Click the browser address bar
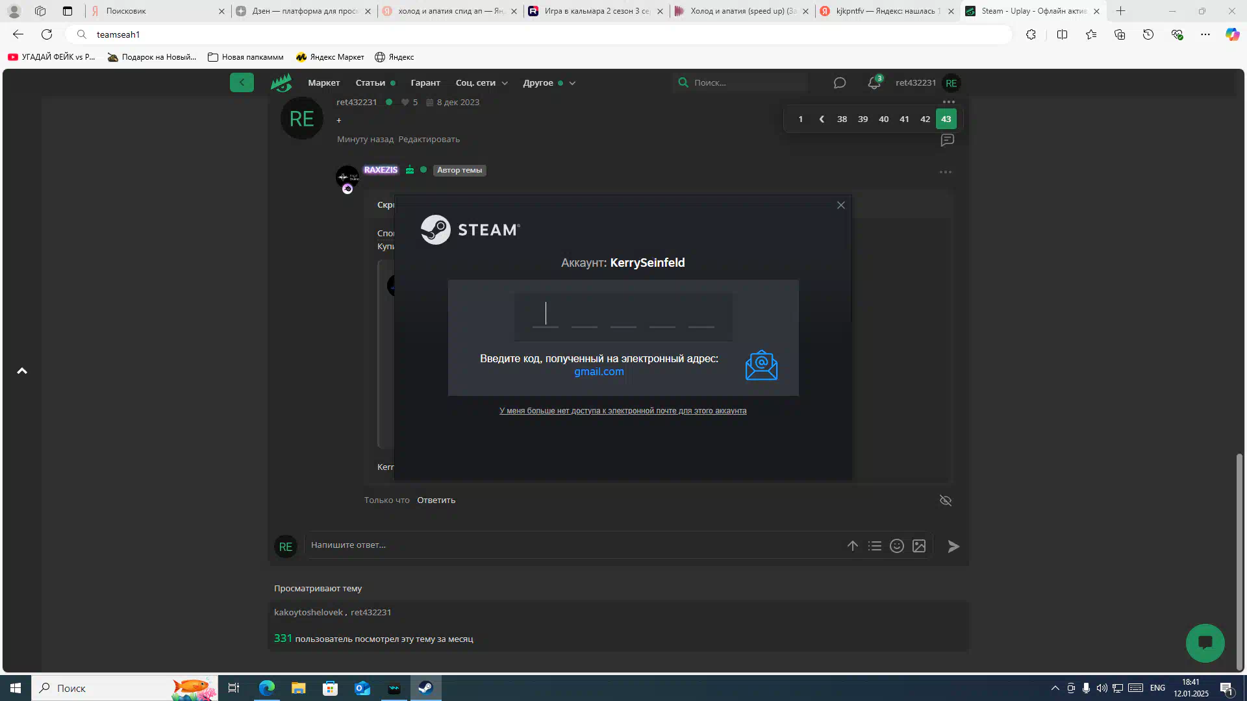 [539, 34]
